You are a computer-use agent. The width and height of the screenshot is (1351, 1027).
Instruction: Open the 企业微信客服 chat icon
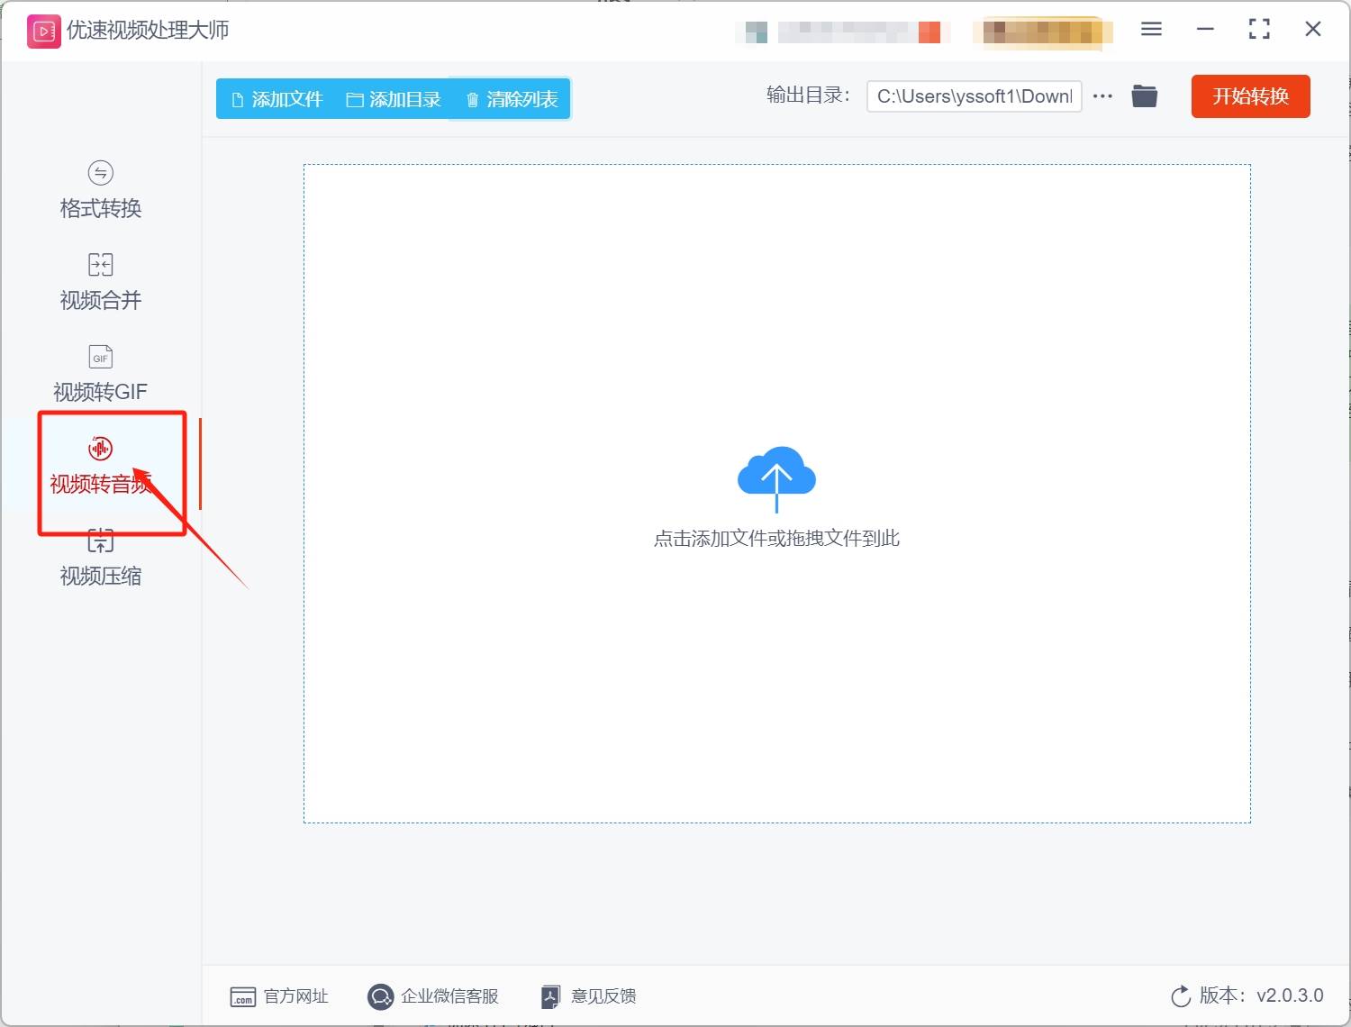point(380,996)
